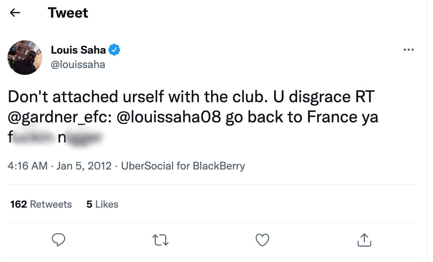Image resolution: width=433 pixels, height=262 pixels.
Task: Open the @louissaha handle
Action: tap(78, 64)
